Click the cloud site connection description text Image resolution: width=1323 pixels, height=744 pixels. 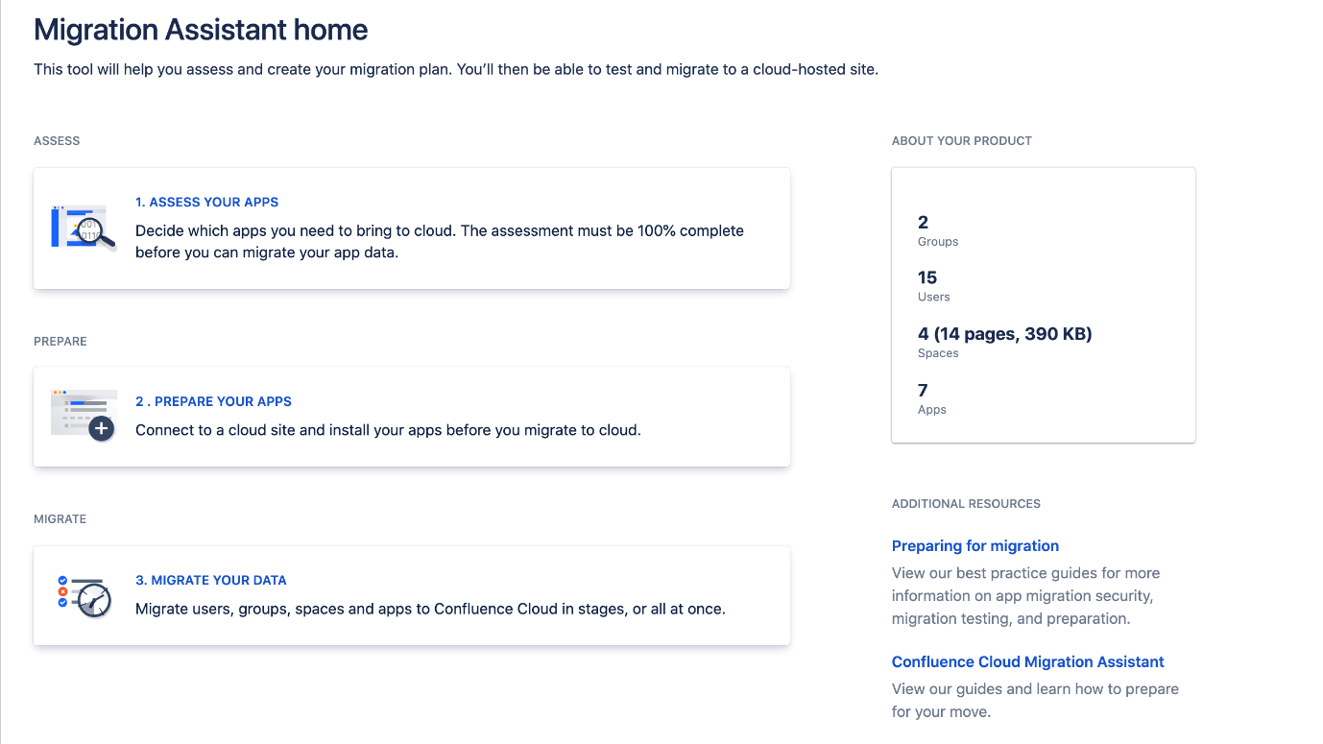click(387, 430)
